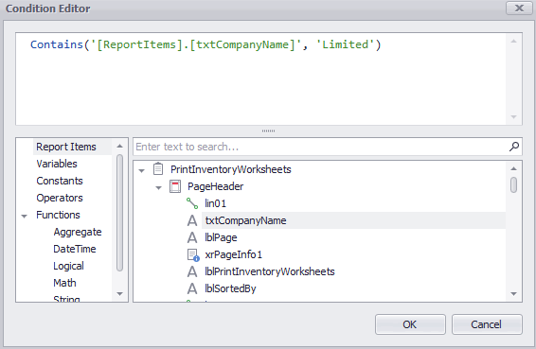Viewport: 536px width, 349px height.
Task: Confirm the condition with OK
Action: point(410,324)
